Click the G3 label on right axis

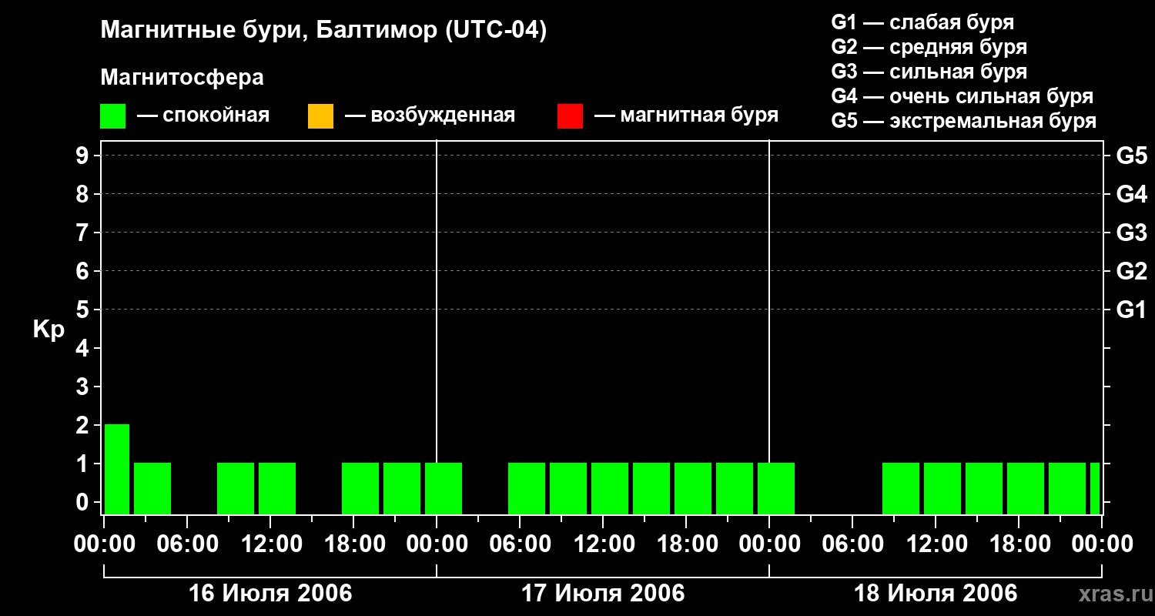pyautogui.click(x=1131, y=233)
